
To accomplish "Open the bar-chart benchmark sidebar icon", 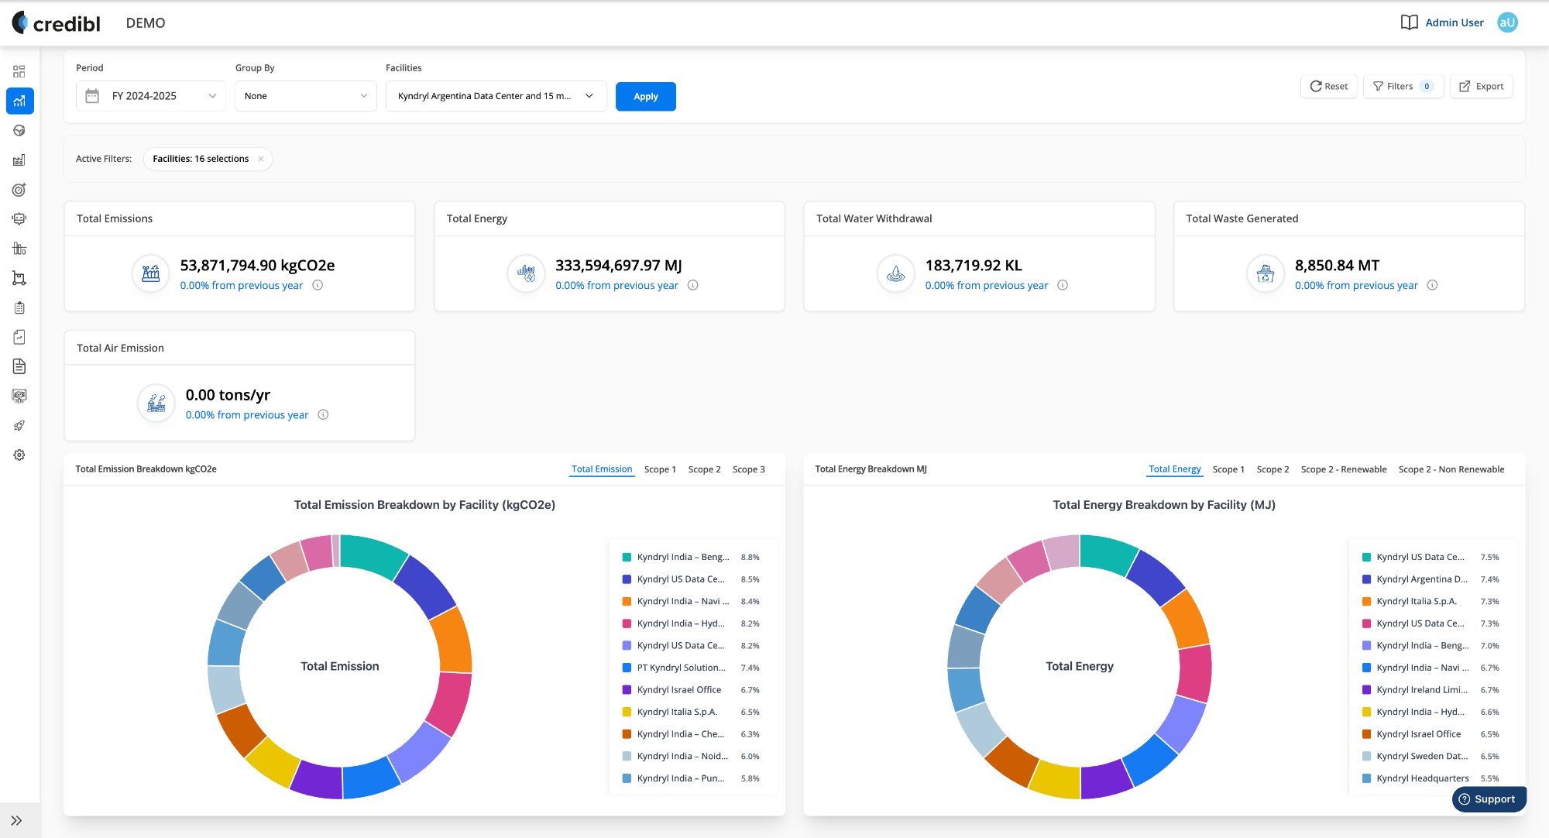I will coord(19,249).
